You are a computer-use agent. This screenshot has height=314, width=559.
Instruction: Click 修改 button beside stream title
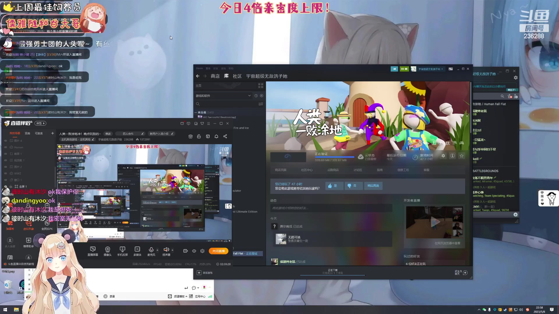click(x=108, y=134)
